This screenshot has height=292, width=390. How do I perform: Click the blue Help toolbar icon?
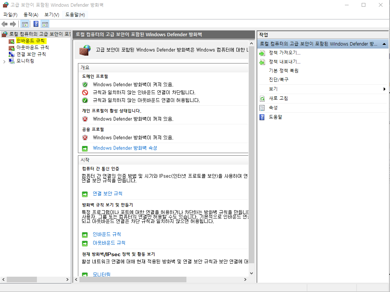(36, 24)
